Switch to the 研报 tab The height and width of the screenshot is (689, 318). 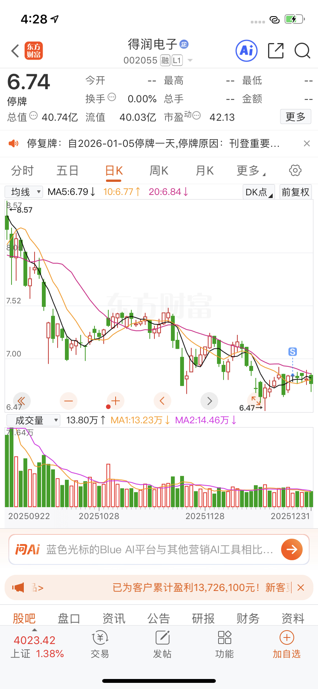[x=203, y=618]
